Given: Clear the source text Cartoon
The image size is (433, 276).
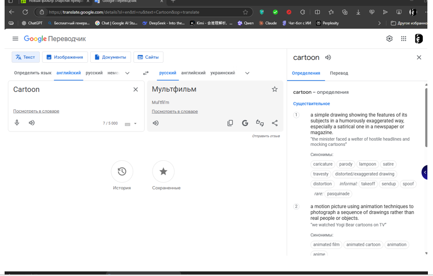Looking at the screenshot, I should tap(136, 89).
